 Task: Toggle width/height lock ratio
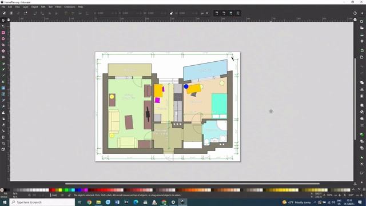click(x=172, y=13)
